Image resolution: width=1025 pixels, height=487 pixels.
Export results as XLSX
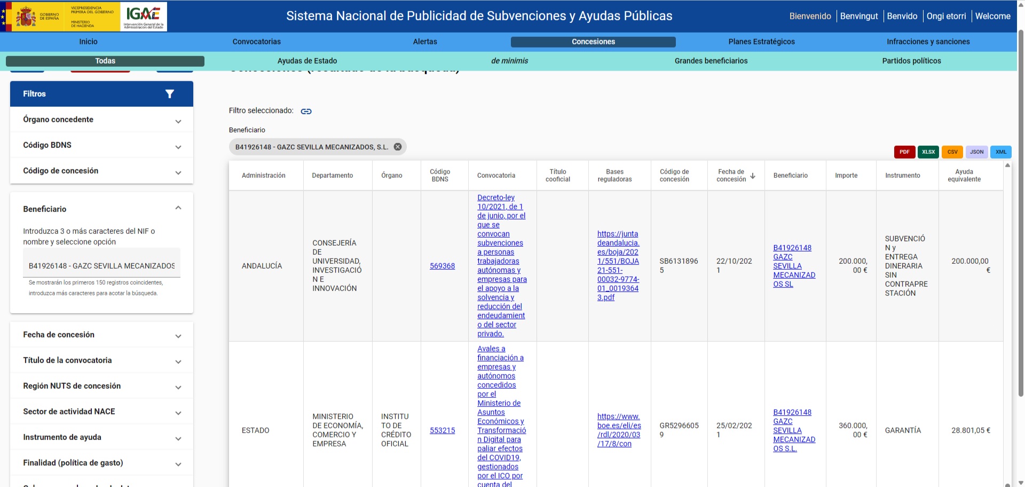(928, 152)
